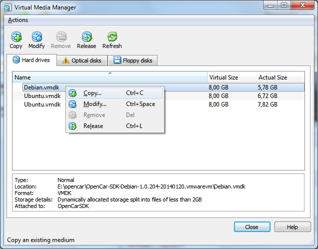Click the Normal type value
Viewport: 318px width, 249px height.
(x=66, y=180)
